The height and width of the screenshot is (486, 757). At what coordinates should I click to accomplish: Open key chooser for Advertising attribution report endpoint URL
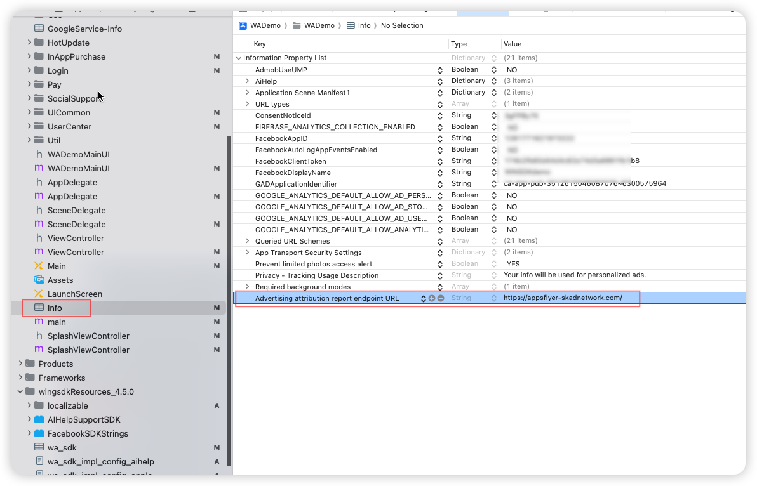(424, 298)
